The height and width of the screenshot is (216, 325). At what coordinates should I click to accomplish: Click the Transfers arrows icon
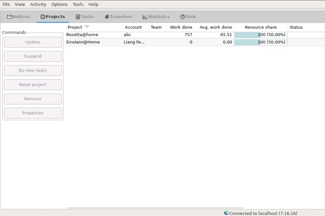coord(107,17)
